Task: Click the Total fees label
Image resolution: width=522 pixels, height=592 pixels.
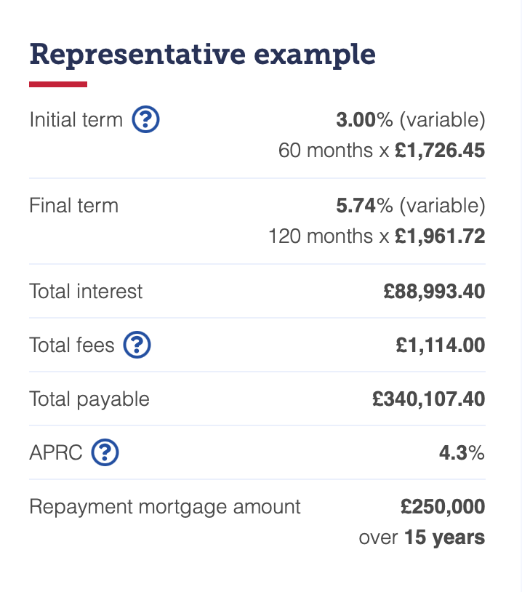Action: pyautogui.click(x=72, y=345)
